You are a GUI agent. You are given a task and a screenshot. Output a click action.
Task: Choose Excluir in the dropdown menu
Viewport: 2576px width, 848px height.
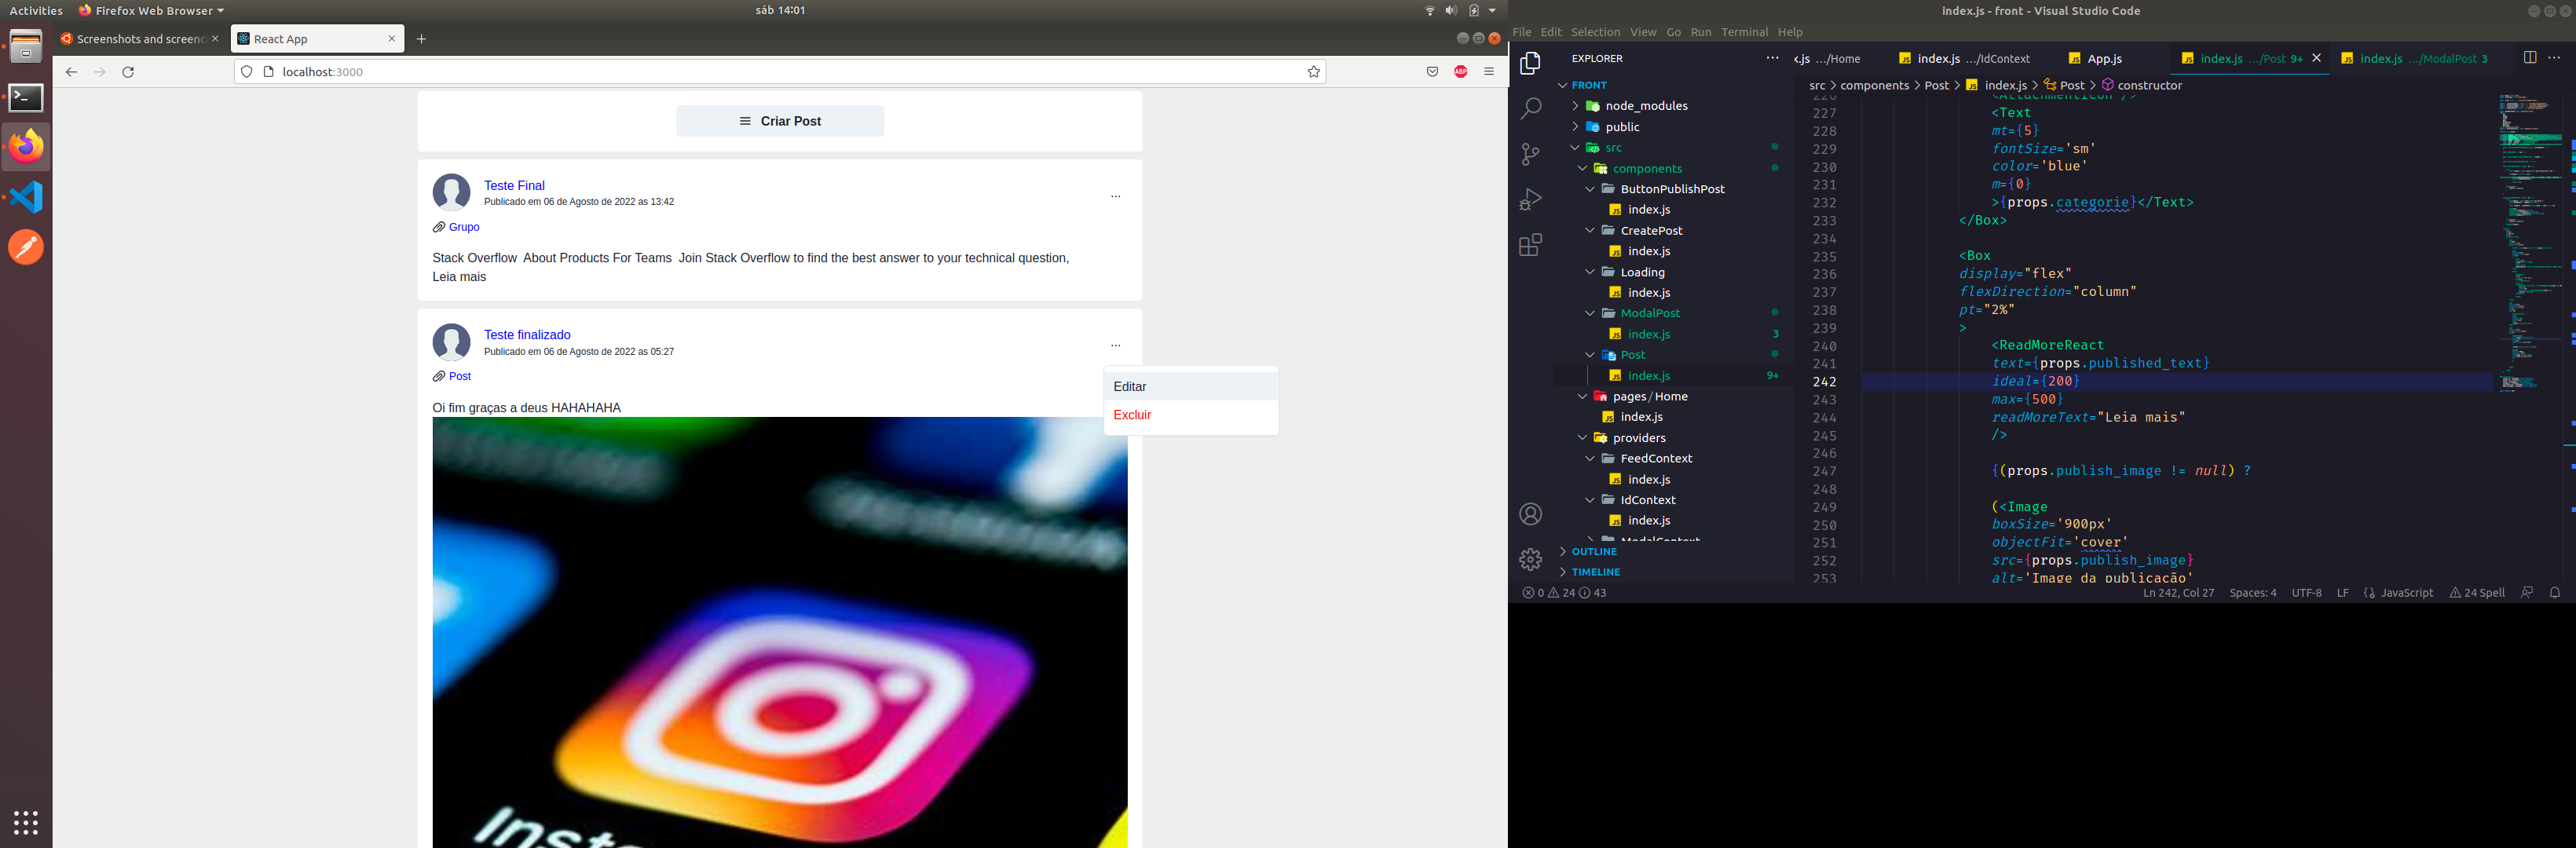[1132, 415]
